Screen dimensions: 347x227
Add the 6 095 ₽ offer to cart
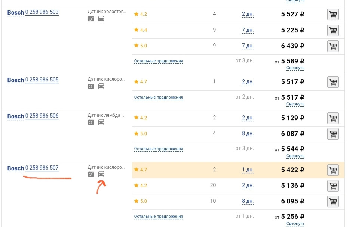point(333,201)
